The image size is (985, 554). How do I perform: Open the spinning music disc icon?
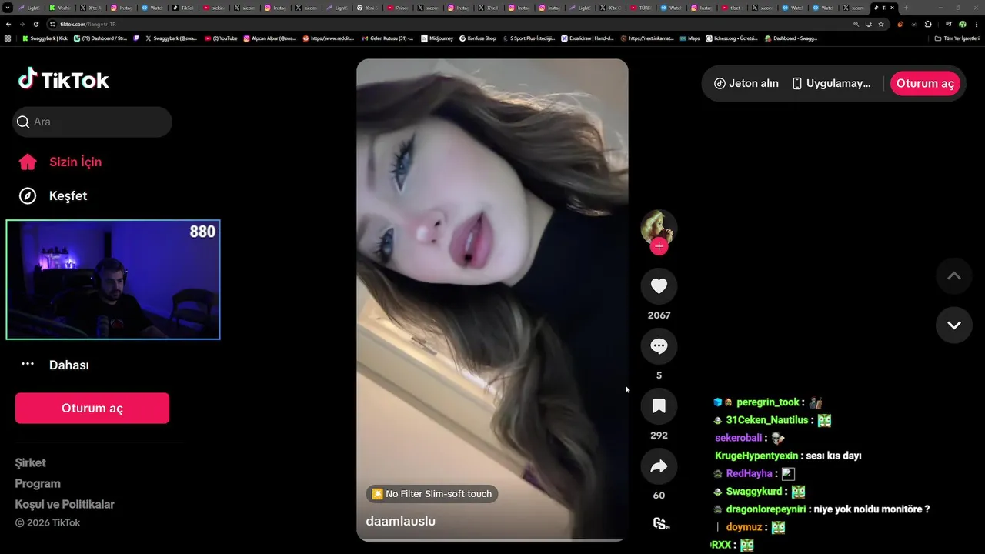coord(659,523)
